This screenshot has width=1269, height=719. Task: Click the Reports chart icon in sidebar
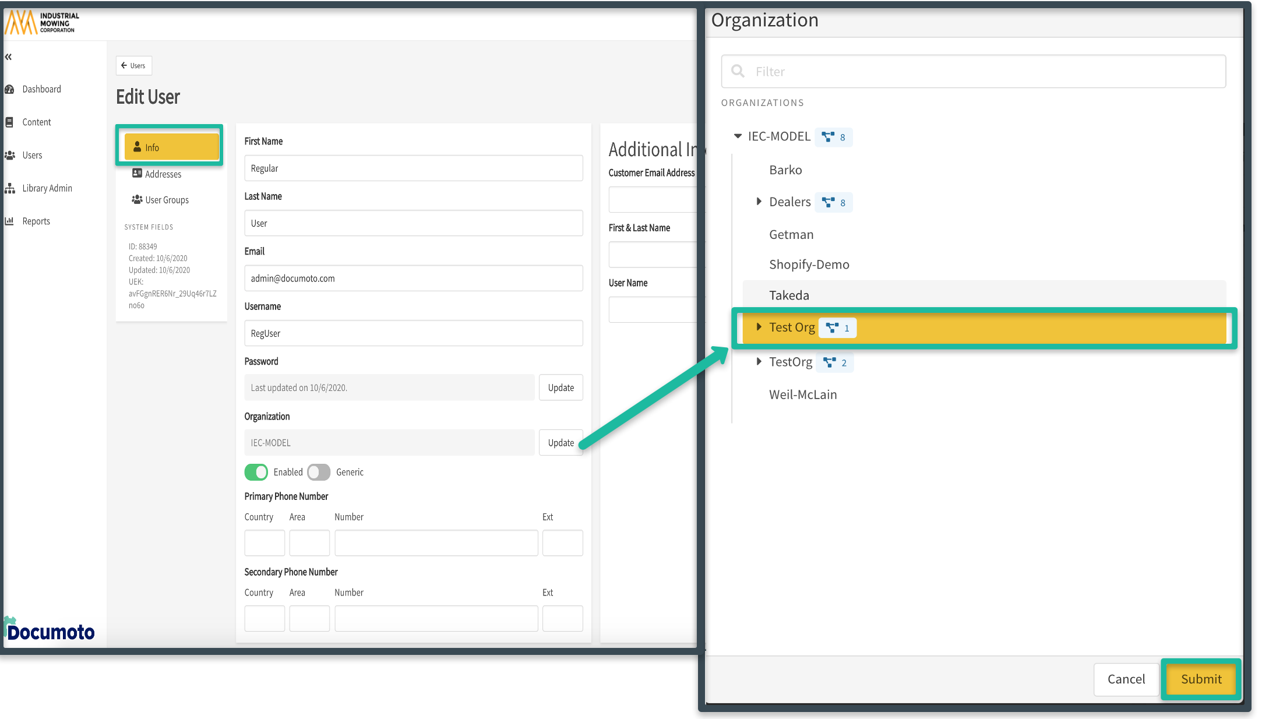click(x=9, y=221)
